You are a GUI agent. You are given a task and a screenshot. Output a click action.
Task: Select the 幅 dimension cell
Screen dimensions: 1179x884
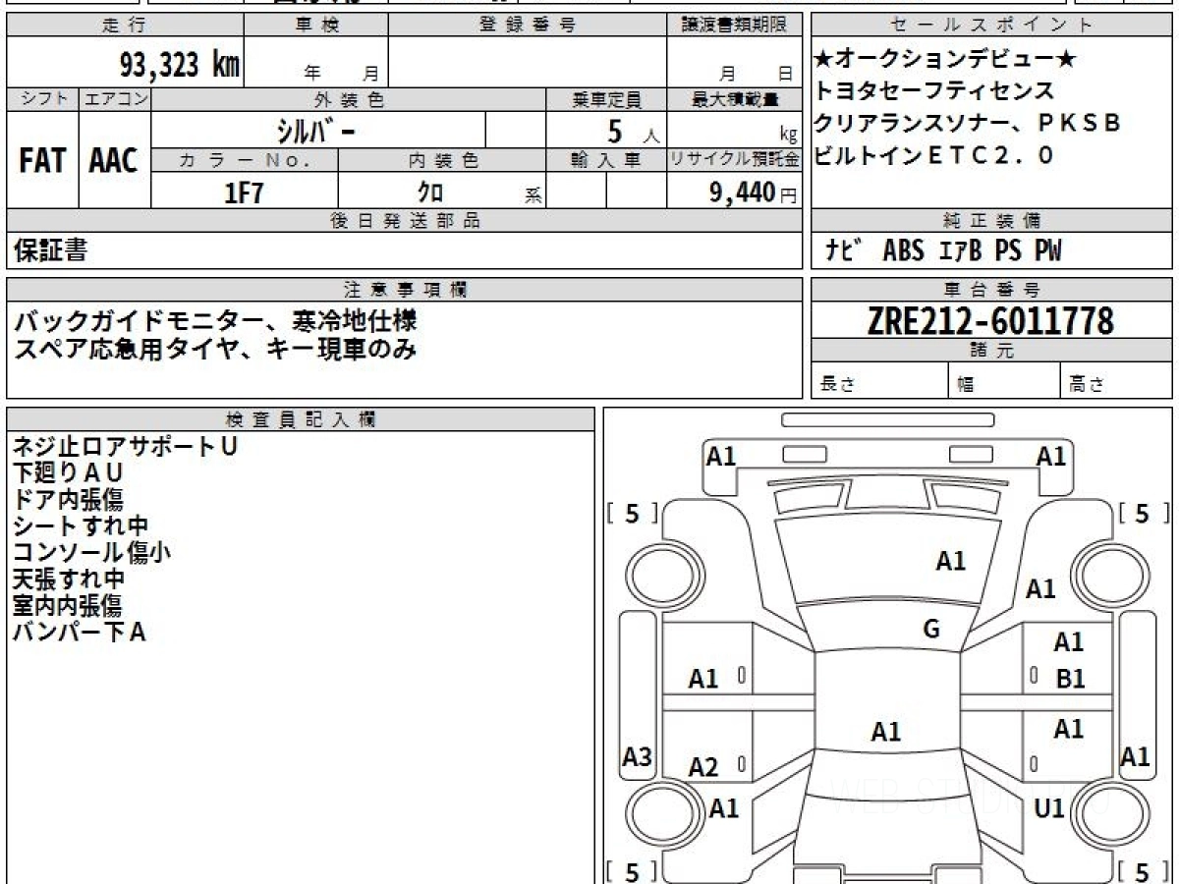[x=1004, y=382]
